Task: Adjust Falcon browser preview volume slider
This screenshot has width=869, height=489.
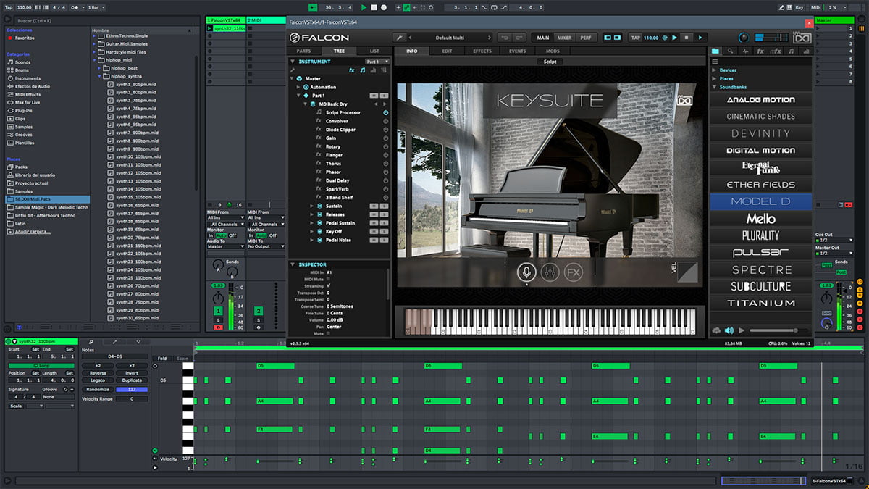Action: click(x=778, y=330)
